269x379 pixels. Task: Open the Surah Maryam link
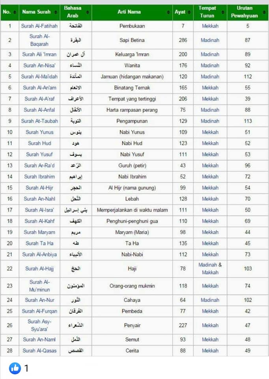(x=39, y=232)
